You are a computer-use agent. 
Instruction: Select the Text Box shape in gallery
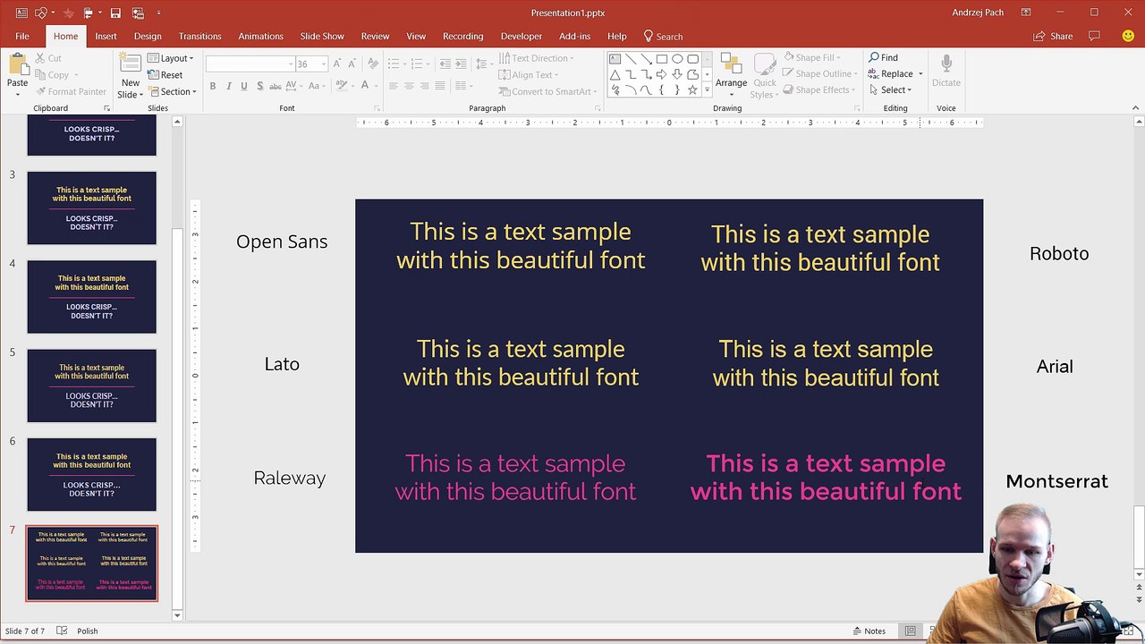tap(615, 59)
